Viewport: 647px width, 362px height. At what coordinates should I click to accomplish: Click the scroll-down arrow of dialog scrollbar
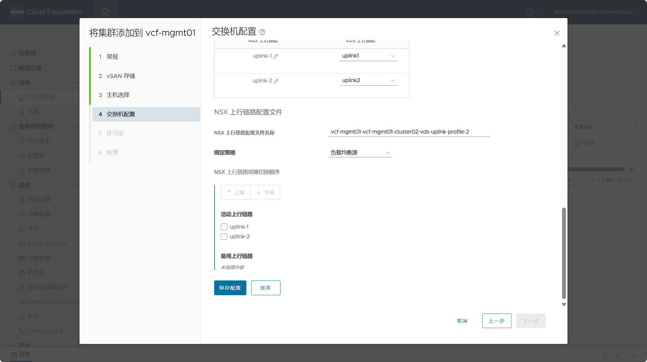tap(564, 305)
